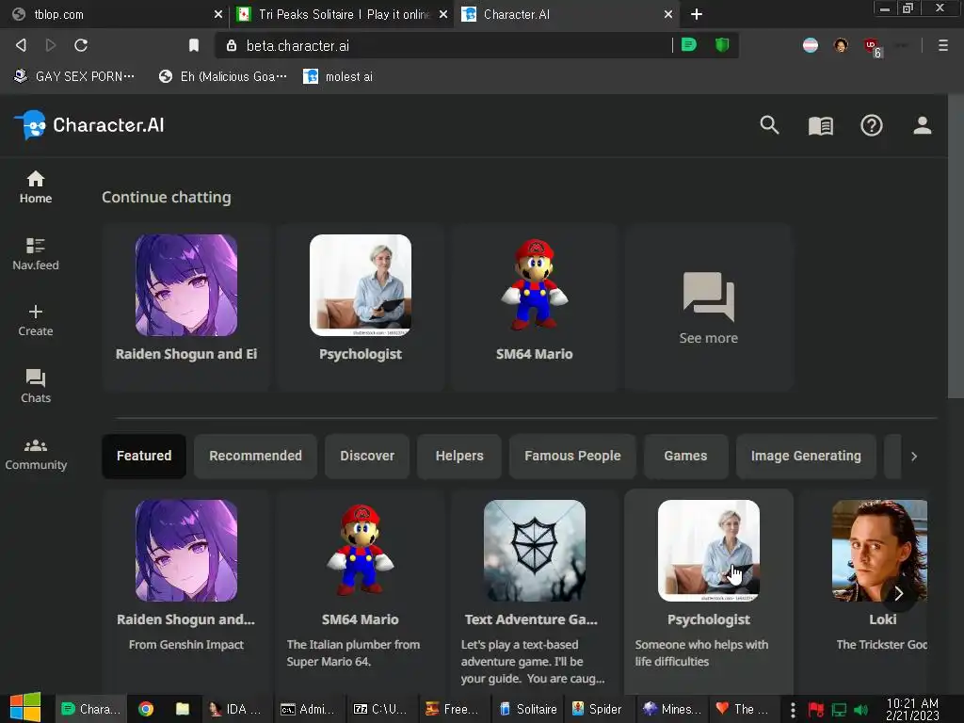Close the tblop.com tab
The width and height of the screenshot is (964, 723).
click(x=217, y=14)
